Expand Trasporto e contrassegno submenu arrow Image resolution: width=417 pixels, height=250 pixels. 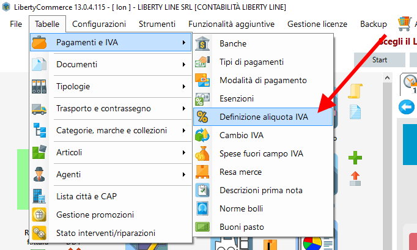184,109
